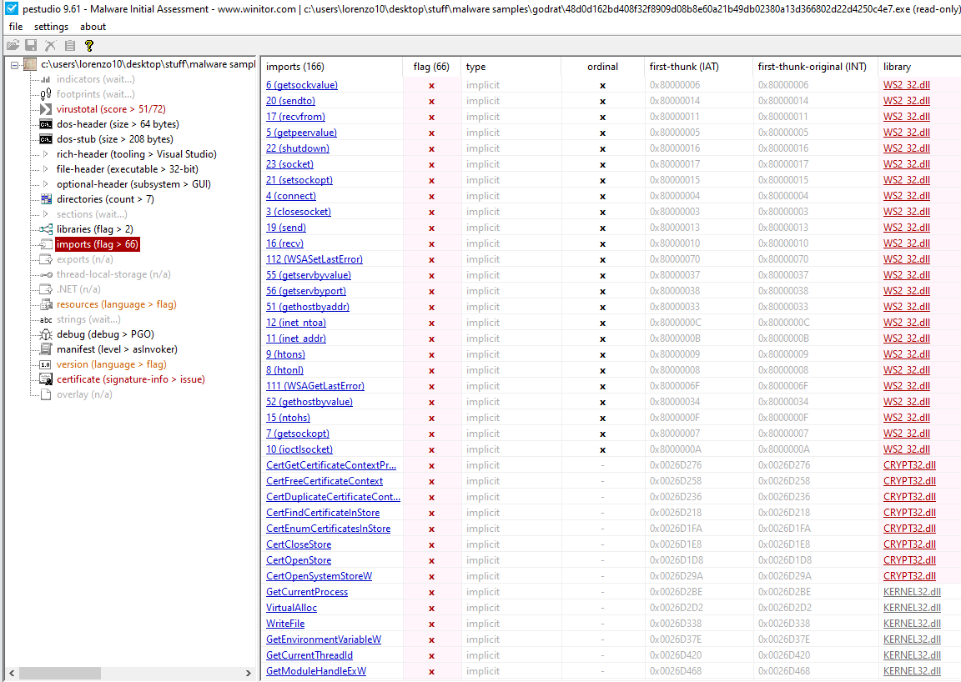Open the settings menu
This screenshot has height=682, width=961.
52,27
